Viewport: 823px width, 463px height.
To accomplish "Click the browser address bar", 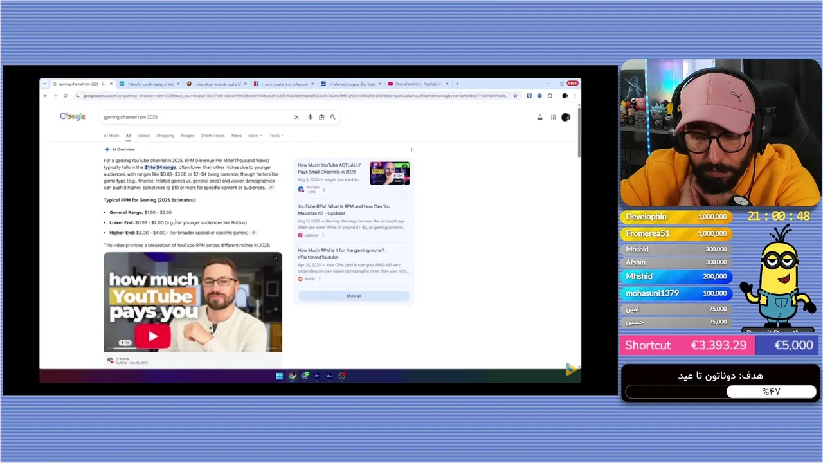I will [296, 96].
